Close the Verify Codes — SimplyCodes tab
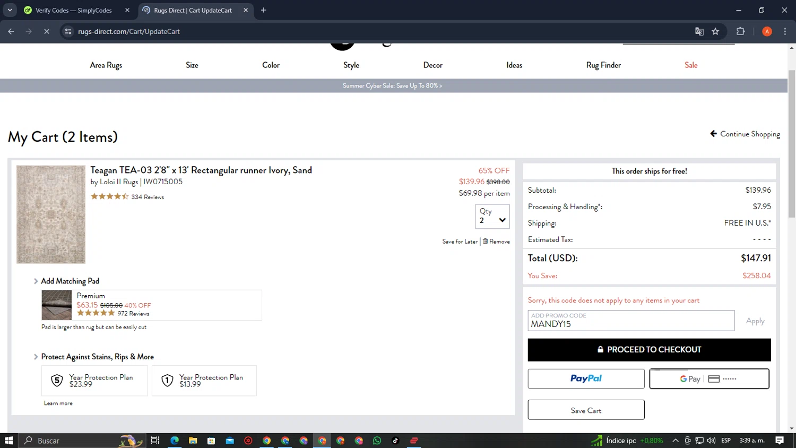This screenshot has height=448, width=796. point(127,10)
